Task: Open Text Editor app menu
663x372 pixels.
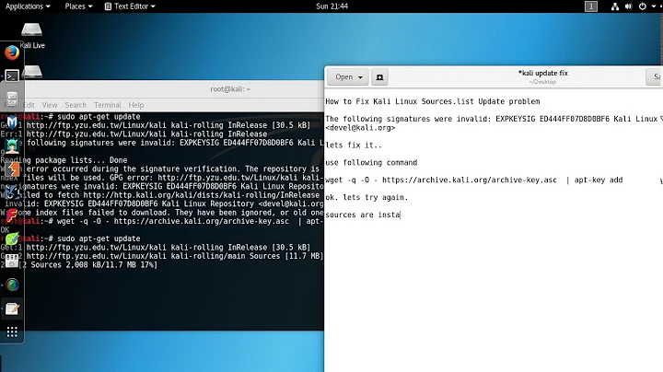Action: tap(130, 6)
